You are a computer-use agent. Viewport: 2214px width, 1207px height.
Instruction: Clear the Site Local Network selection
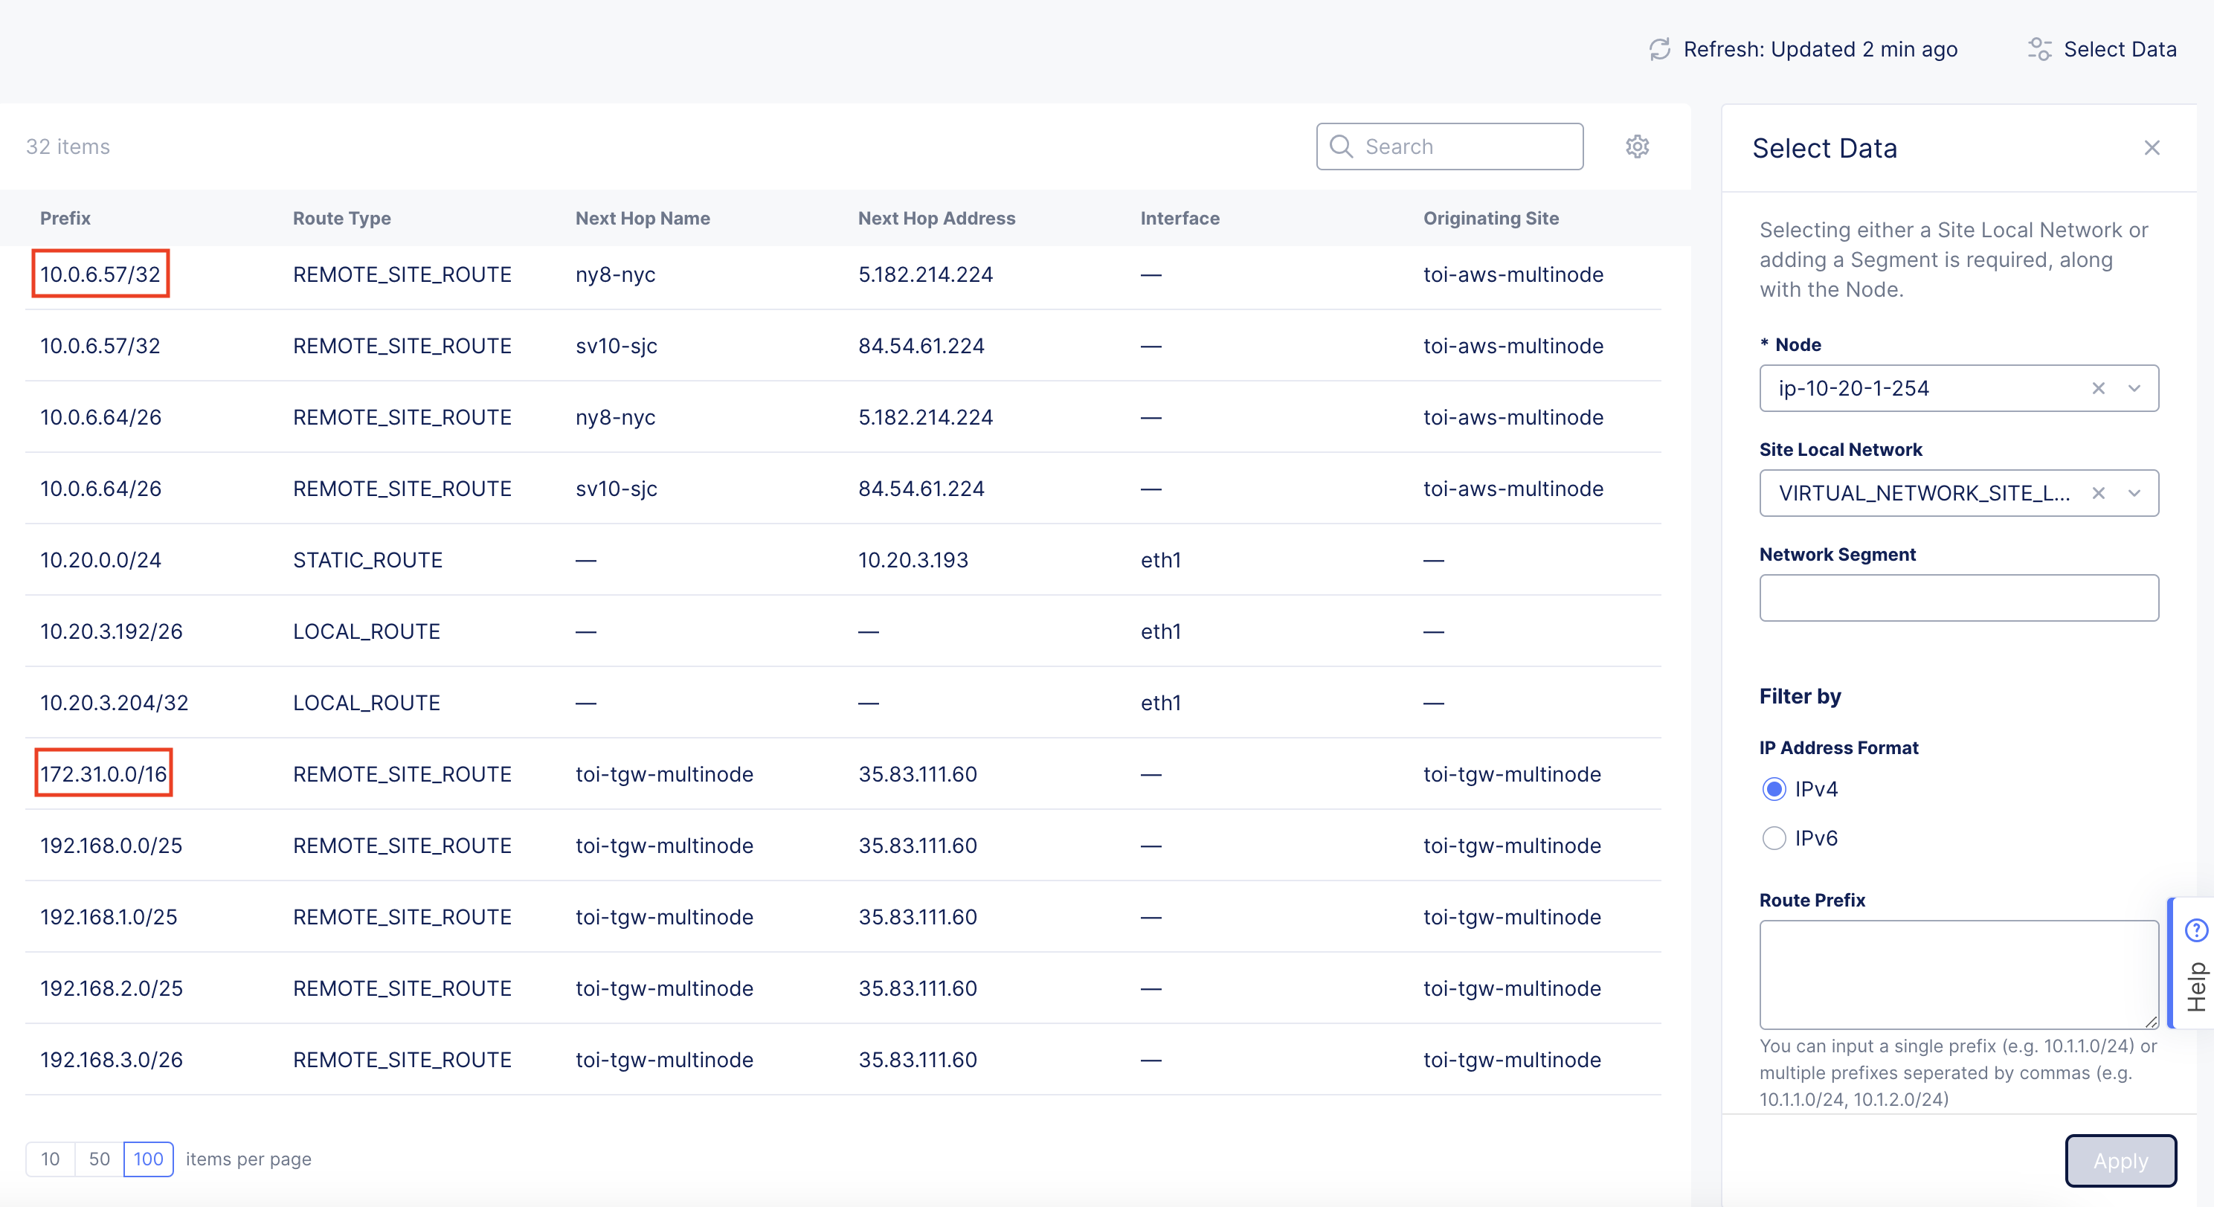click(2098, 492)
